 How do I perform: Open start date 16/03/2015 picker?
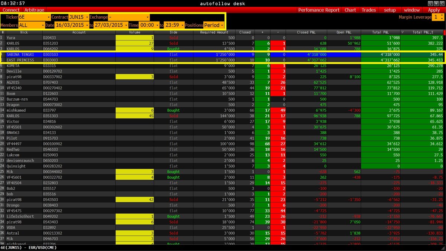(71, 25)
